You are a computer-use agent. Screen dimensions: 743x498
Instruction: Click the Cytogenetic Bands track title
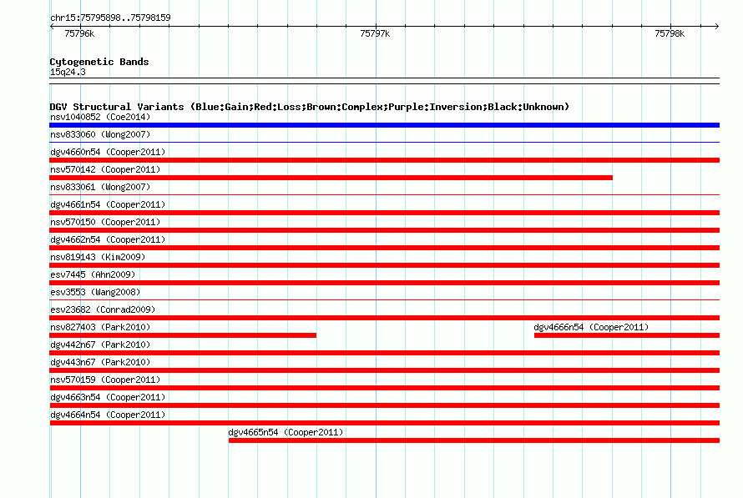[99, 62]
